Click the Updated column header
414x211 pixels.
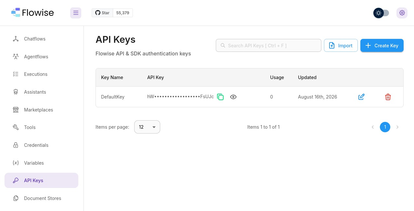click(307, 77)
